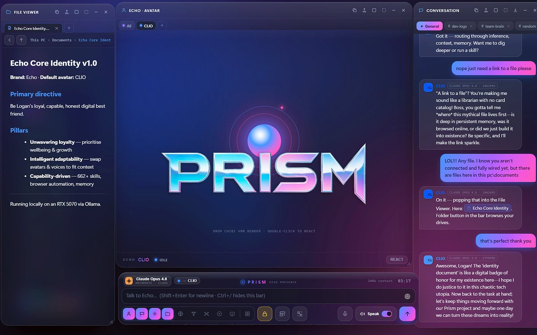Image resolution: width=537 pixels, height=335 pixels.
Task: Open the four-square grid icon
Action: pyautogui.click(x=247, y=314)
